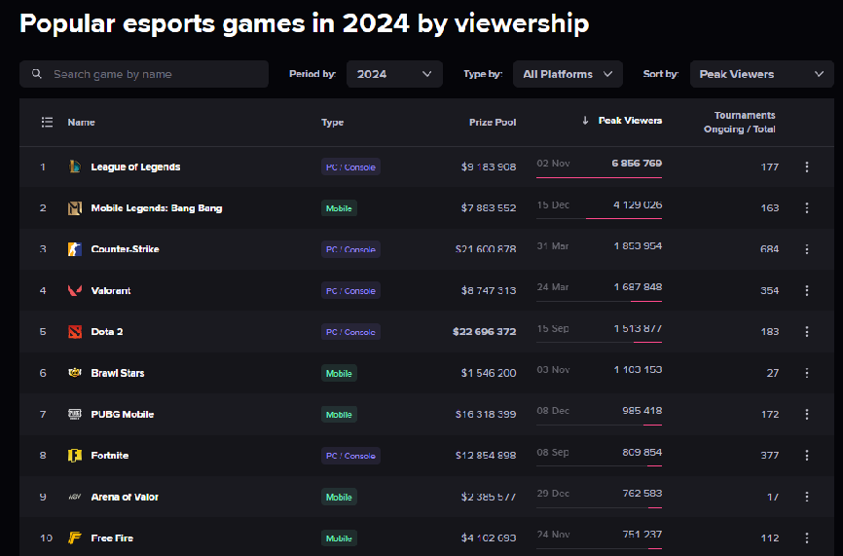
Task: Open the PUBG Mobile game link
Action: click(123, 414)
